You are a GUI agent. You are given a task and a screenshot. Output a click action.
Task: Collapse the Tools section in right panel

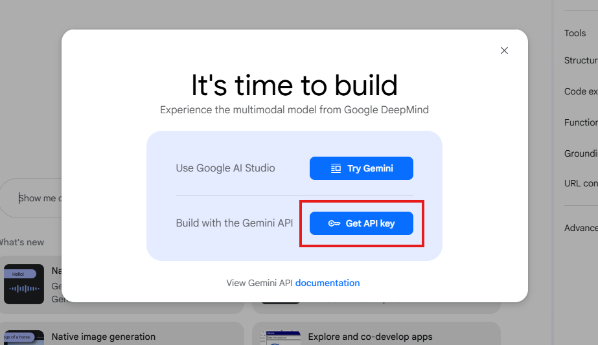tap(575, 33)
